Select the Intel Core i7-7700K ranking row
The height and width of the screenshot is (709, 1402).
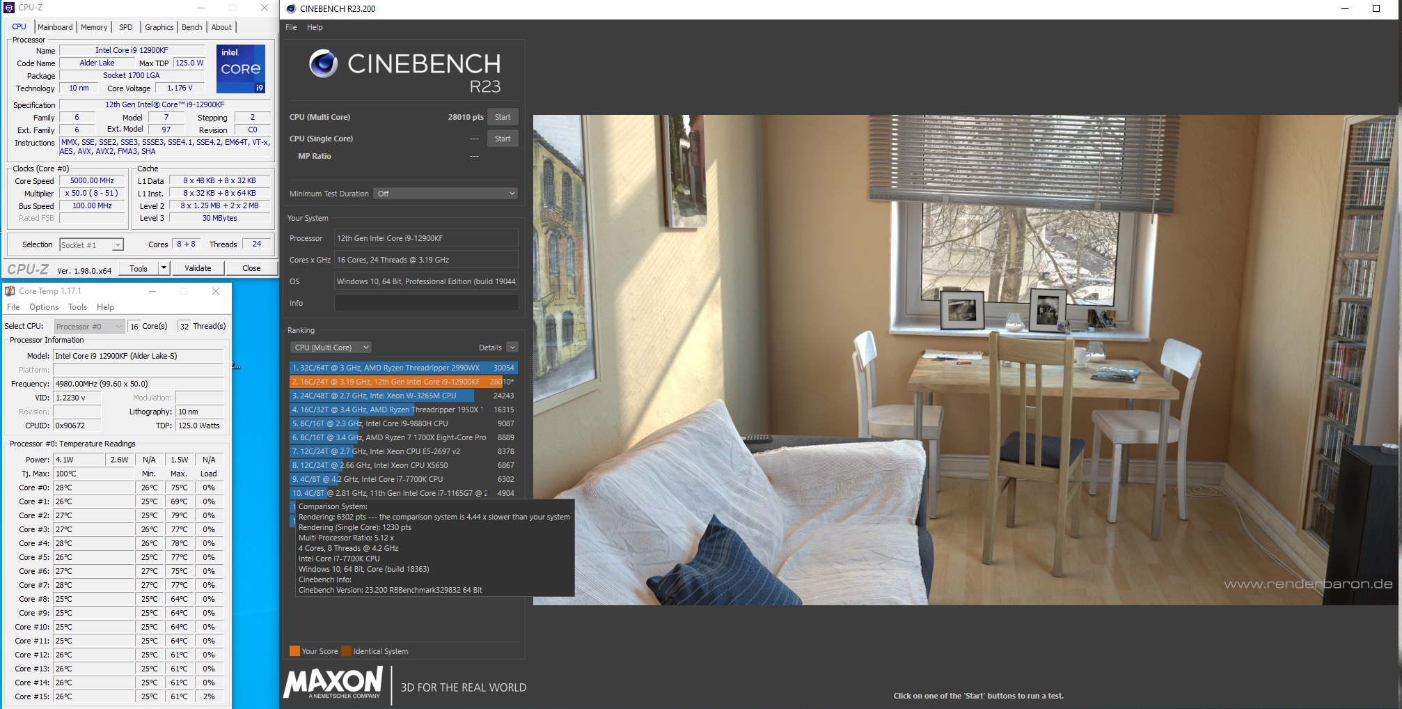(x=403, y=479)
